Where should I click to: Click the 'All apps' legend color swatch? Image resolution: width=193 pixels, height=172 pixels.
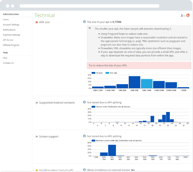tap(93, 73)
